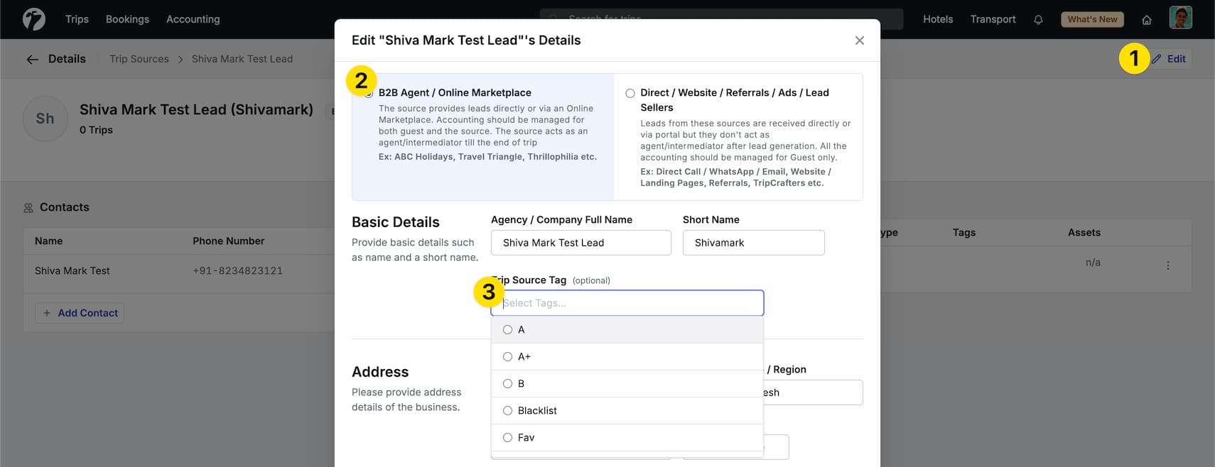Click the What's New button

pyautogui.click(x=1091, y=19)
